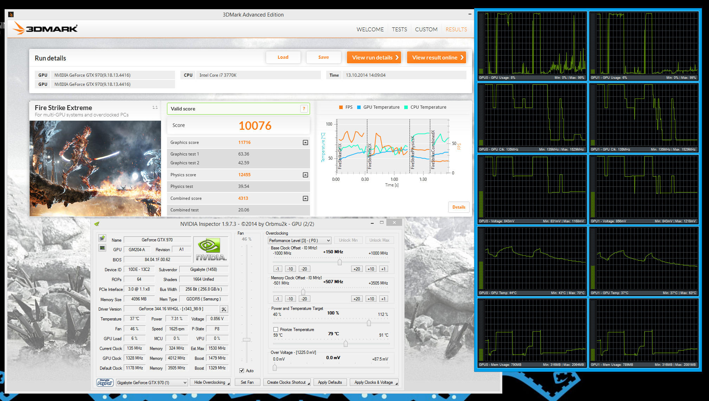Open the sensor monitoring graph icon
The height and width of the screenshot is (401, 709).
(x=102, y=248)
